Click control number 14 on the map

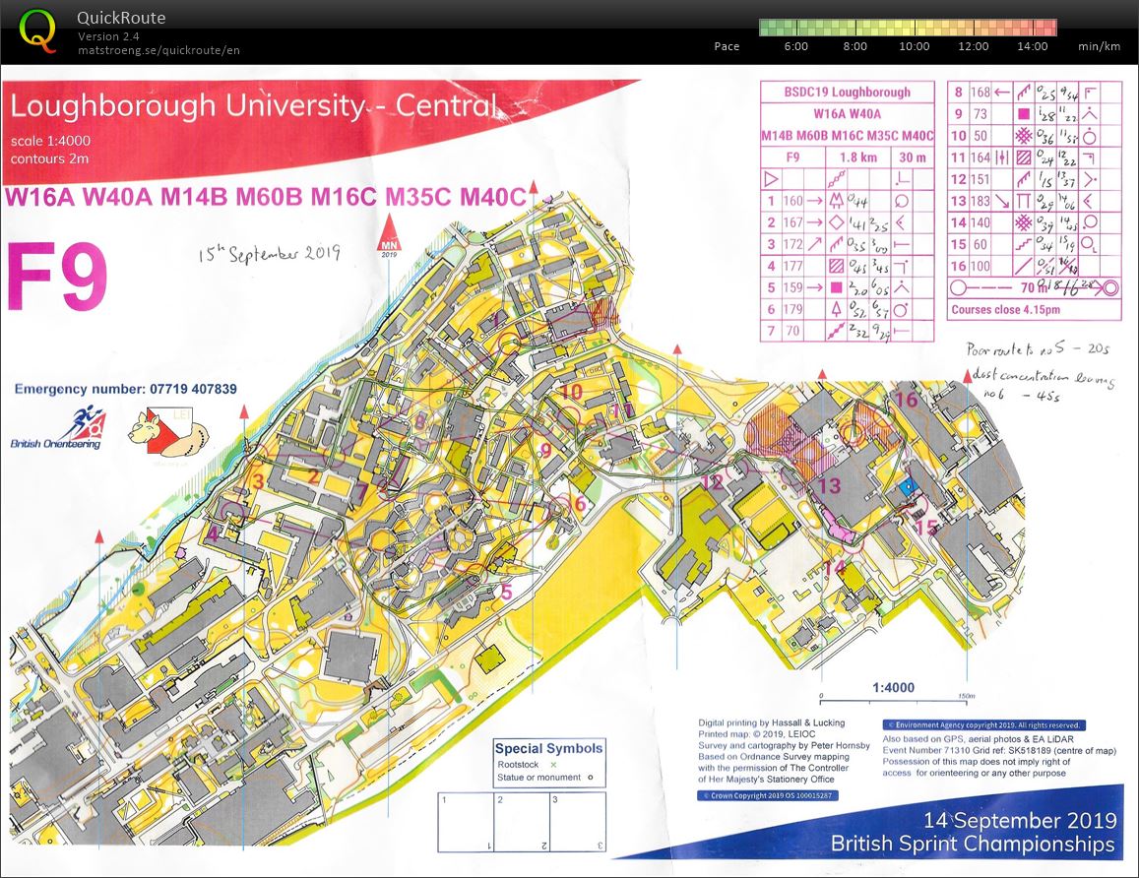[x=835, y=567]
